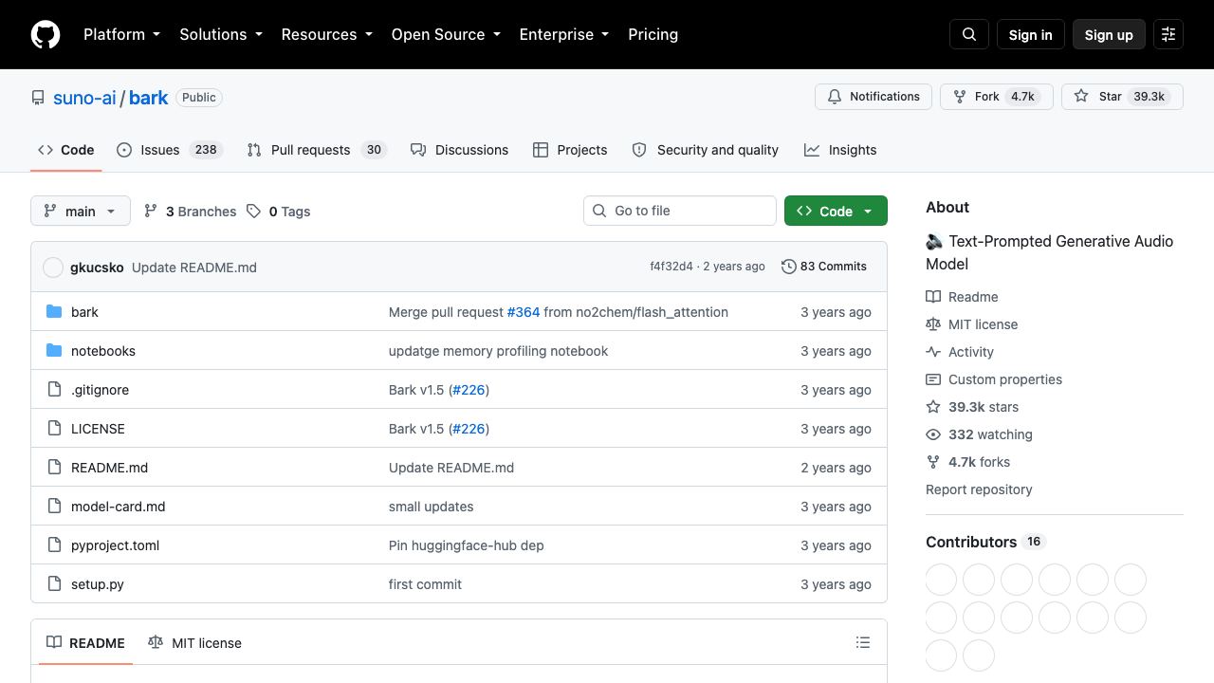The width and height of the screenshot is (1214, 683).
Task: Open pull request #364 link
Action: coord(524,312)
